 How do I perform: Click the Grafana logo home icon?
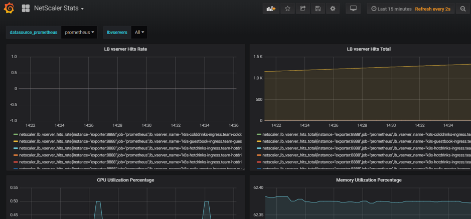[x=9, y=9]
